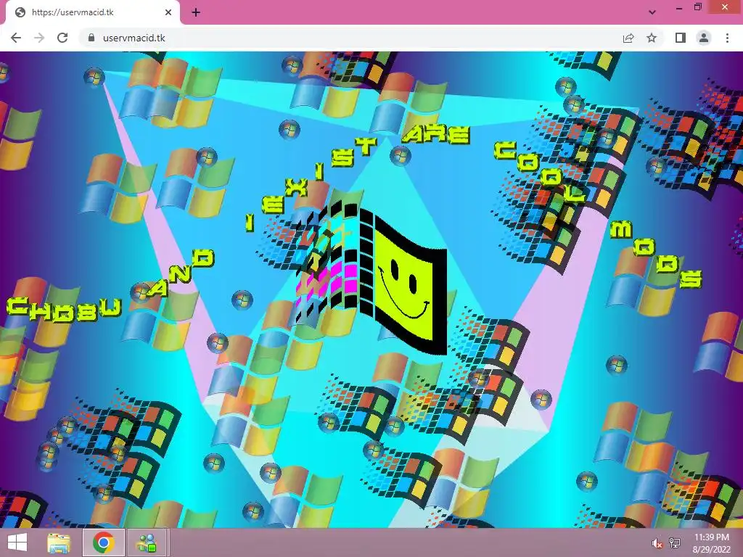Image resolution: width=743 pixels, height=557 pixels.
Task: Restore down the Chrome window
Action: [x=698, y=7]
